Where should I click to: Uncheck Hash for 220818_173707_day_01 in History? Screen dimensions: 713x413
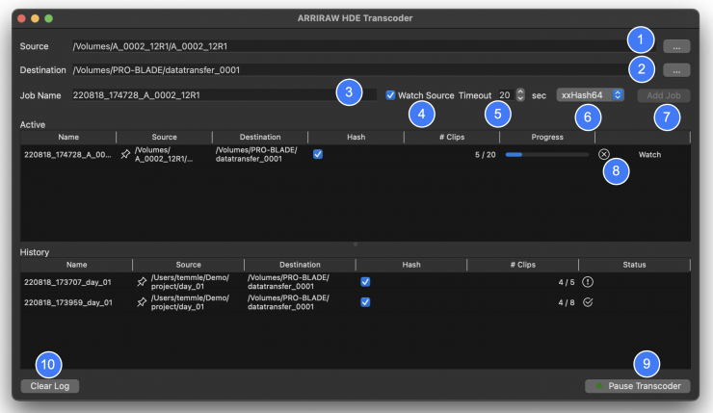(365, 282)
